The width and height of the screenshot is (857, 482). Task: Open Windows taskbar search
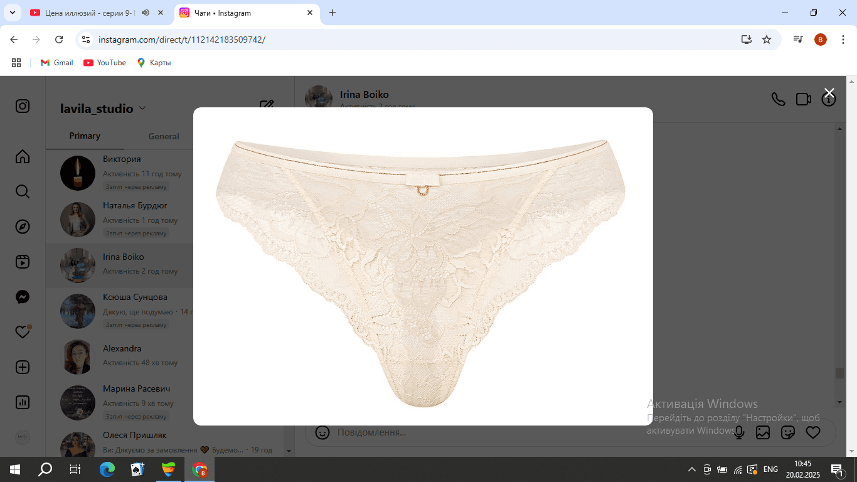pyautogui.click(x=45, y=469)
